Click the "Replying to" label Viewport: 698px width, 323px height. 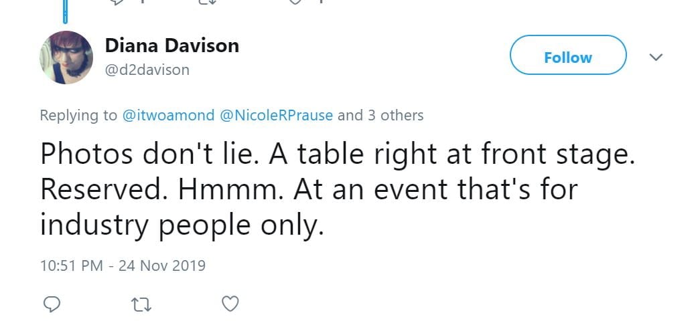(78, 115)
